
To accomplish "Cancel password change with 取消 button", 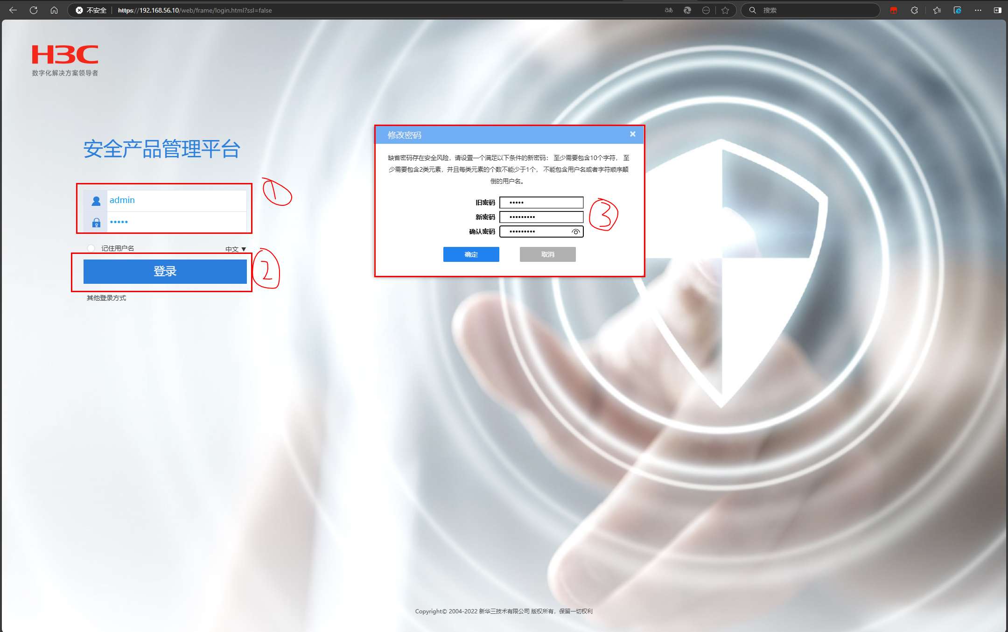I will [x=548, y=254].
